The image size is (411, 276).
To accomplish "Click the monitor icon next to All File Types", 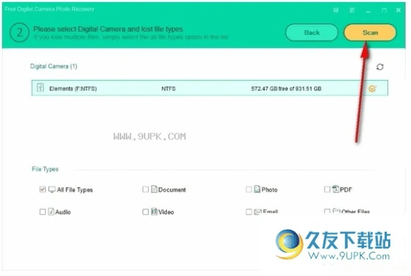I will (52, 189).
